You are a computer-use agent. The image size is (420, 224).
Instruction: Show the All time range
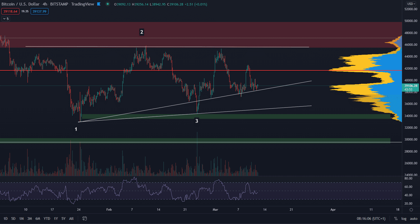pyautogui.click(x=71, y=219)
